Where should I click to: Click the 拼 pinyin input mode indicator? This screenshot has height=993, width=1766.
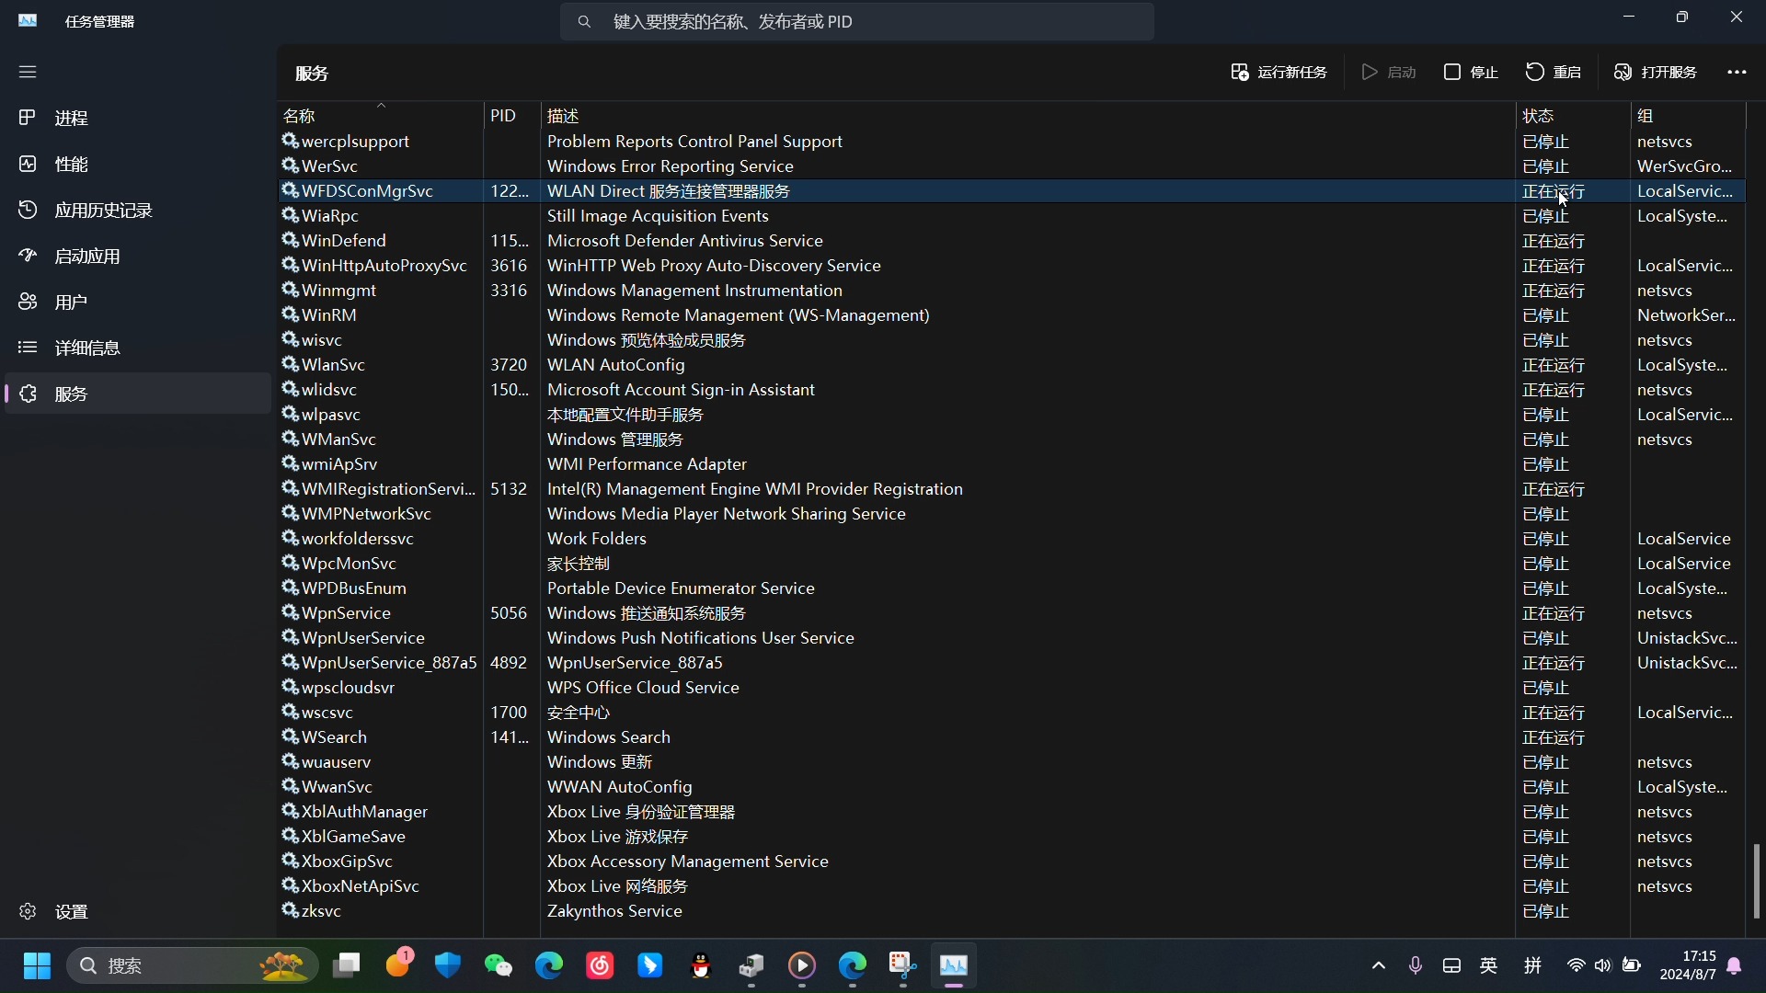(x=1533, y=965)
